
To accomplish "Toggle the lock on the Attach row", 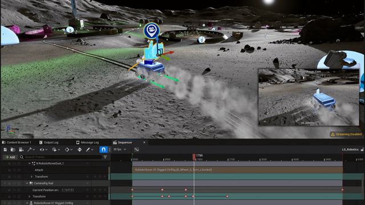I will click(x=9, y=170).
